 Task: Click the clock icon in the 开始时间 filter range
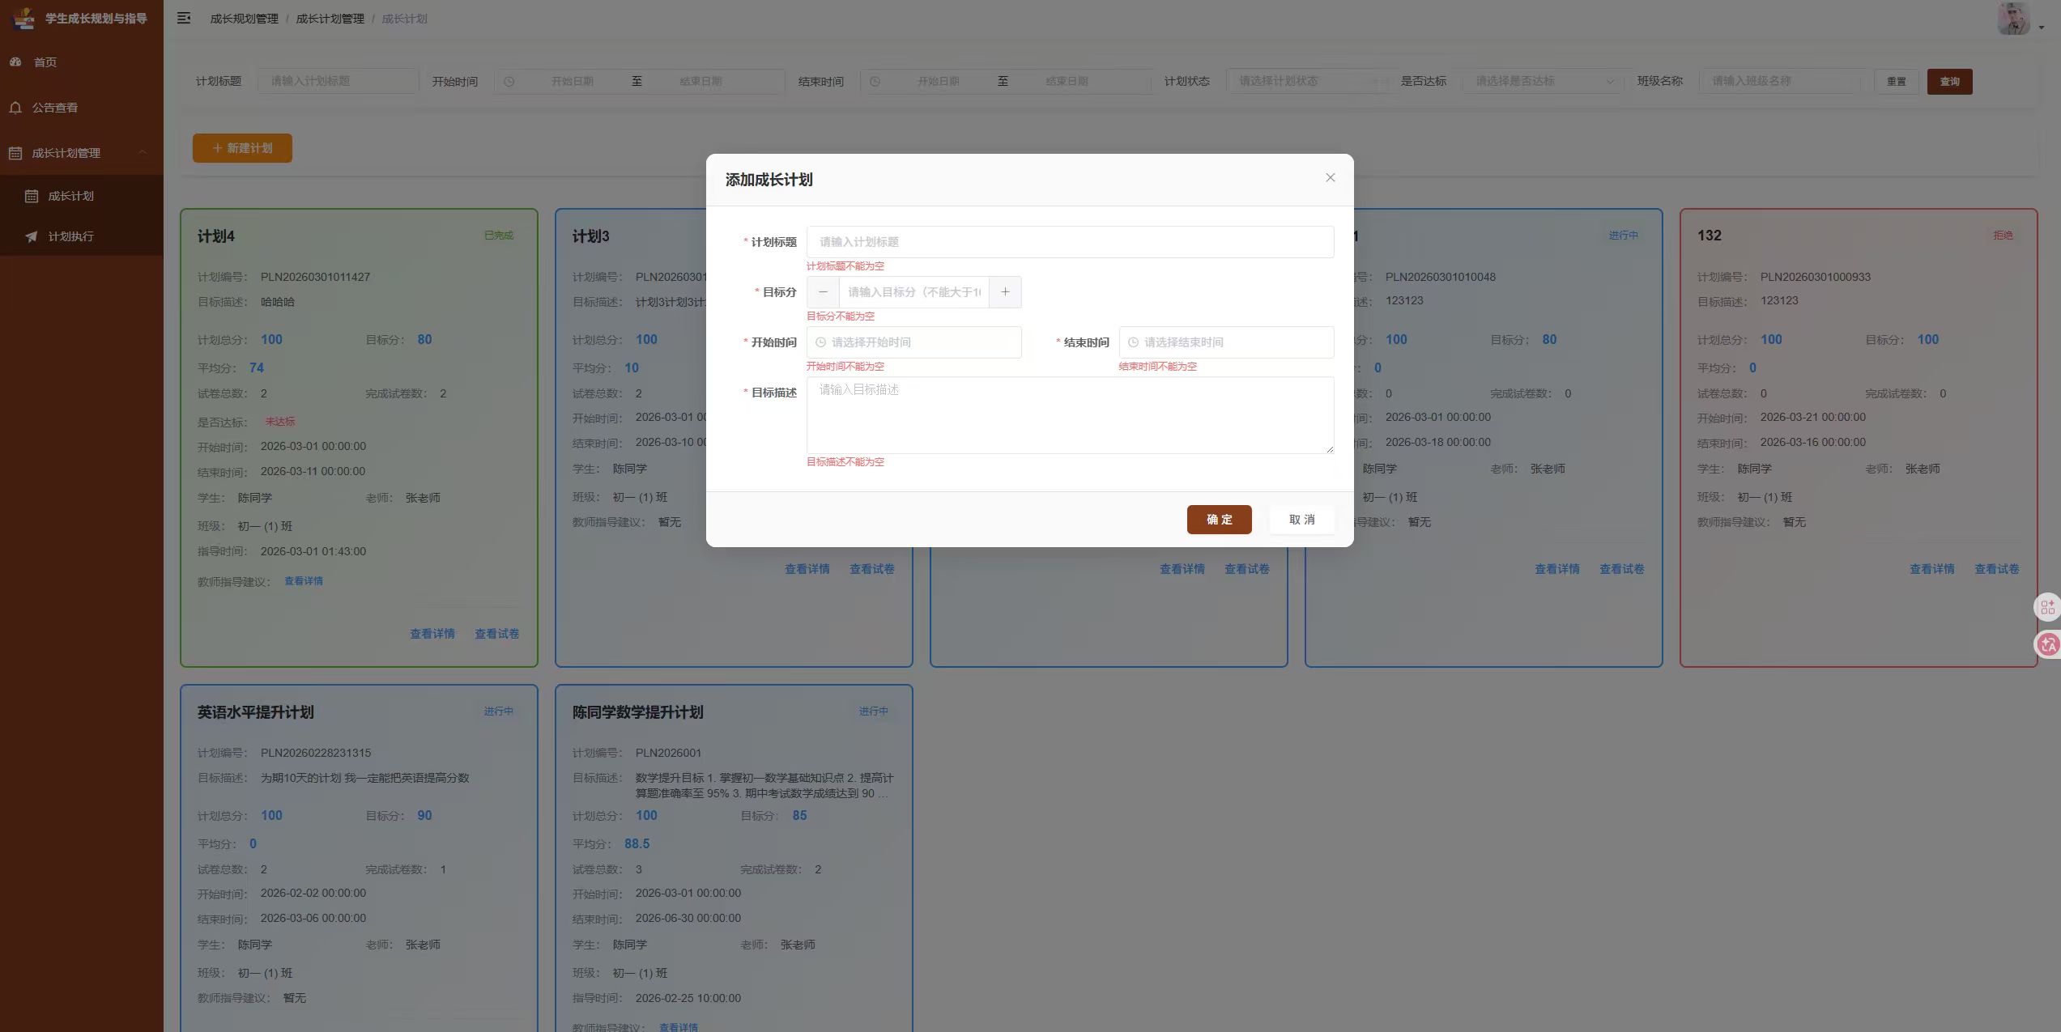[x=509, y=81]
